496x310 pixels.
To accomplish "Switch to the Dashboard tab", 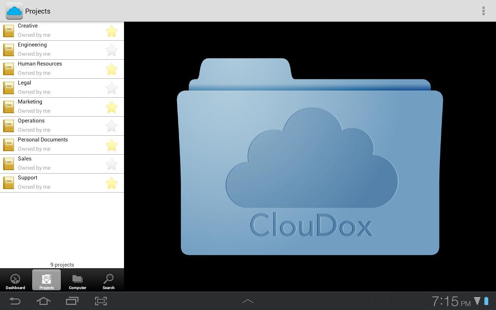I will (15, 280).
